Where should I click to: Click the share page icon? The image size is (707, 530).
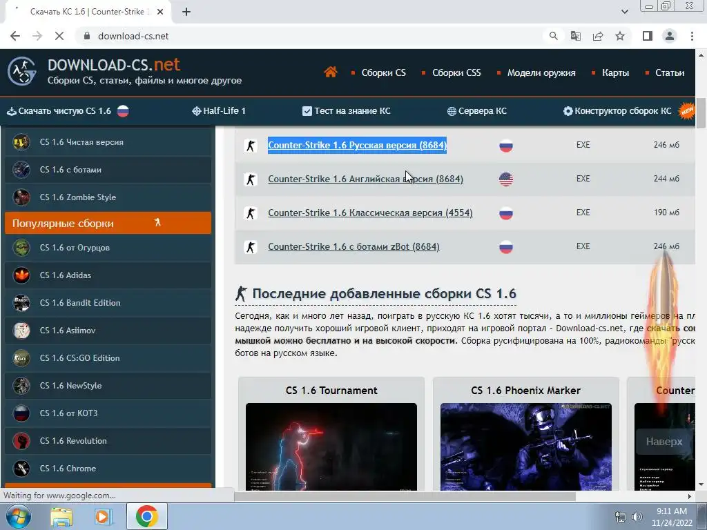click(x=598, y=36)
